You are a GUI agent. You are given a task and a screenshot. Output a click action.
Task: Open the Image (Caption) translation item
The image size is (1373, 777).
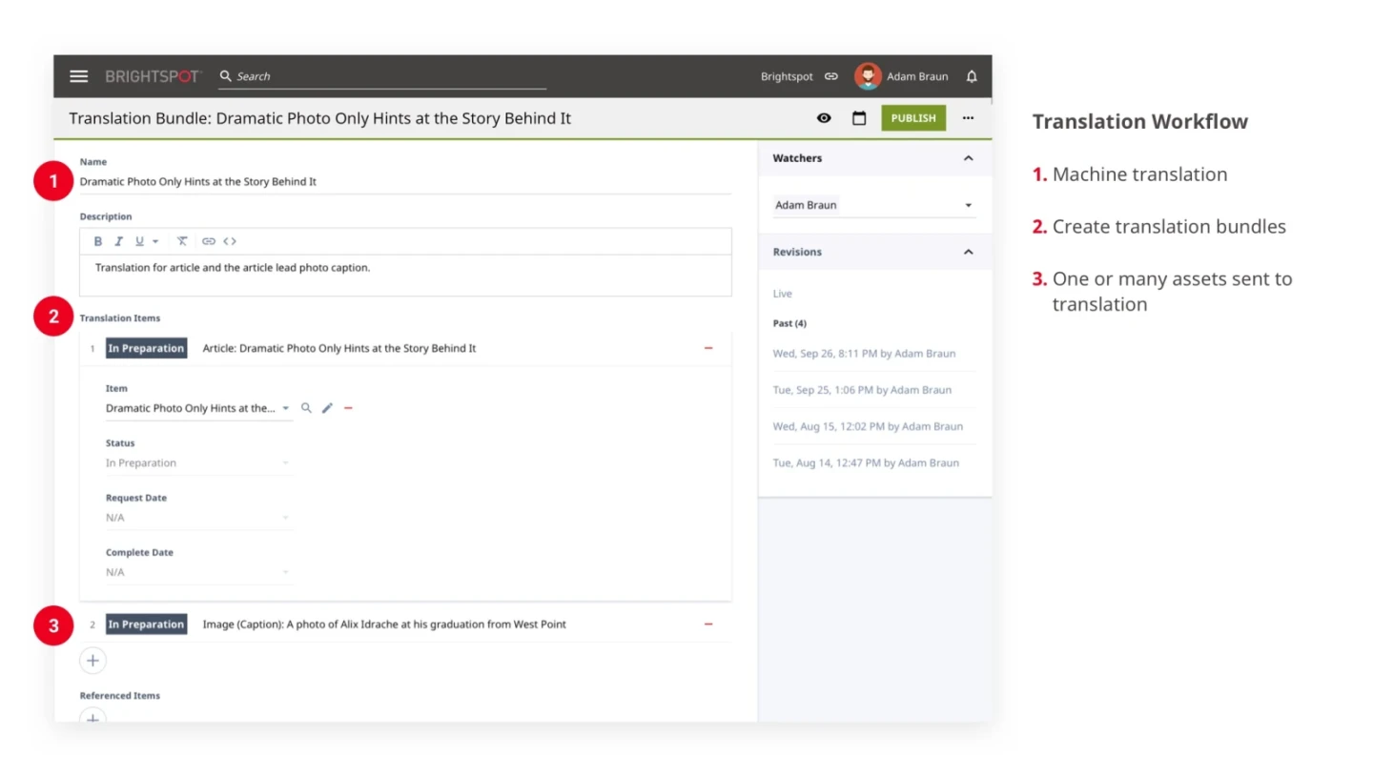384,624
